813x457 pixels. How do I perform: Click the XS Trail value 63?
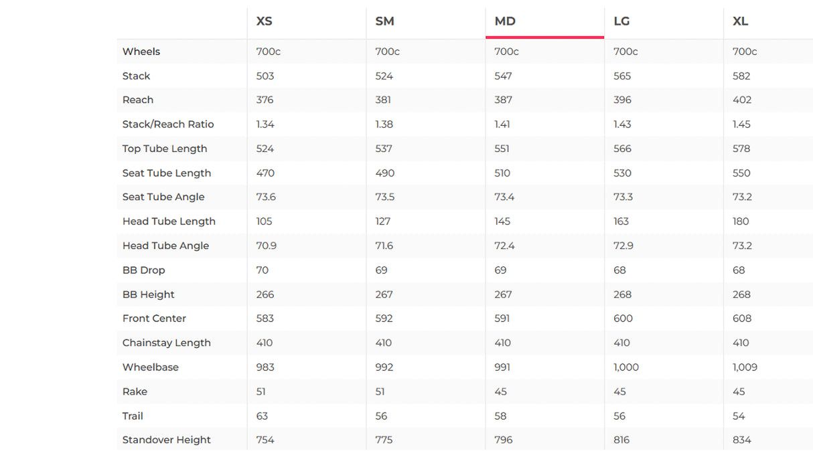click(x=262, y=416)
